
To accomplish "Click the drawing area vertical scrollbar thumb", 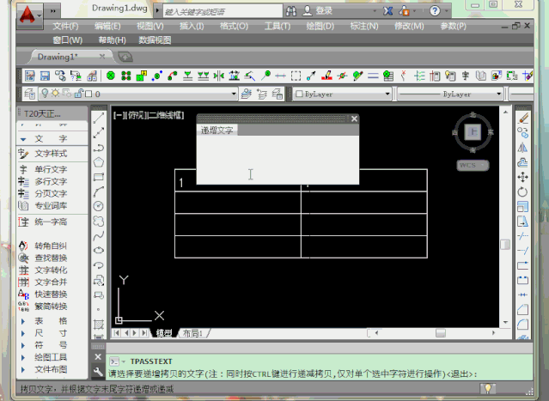I will pyautogui.click(x=505, y=244).
